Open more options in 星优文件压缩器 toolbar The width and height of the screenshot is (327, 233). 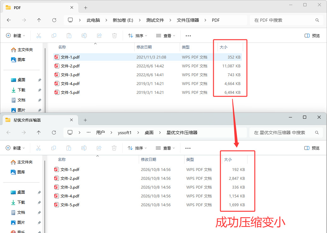(x=188, y=148)
